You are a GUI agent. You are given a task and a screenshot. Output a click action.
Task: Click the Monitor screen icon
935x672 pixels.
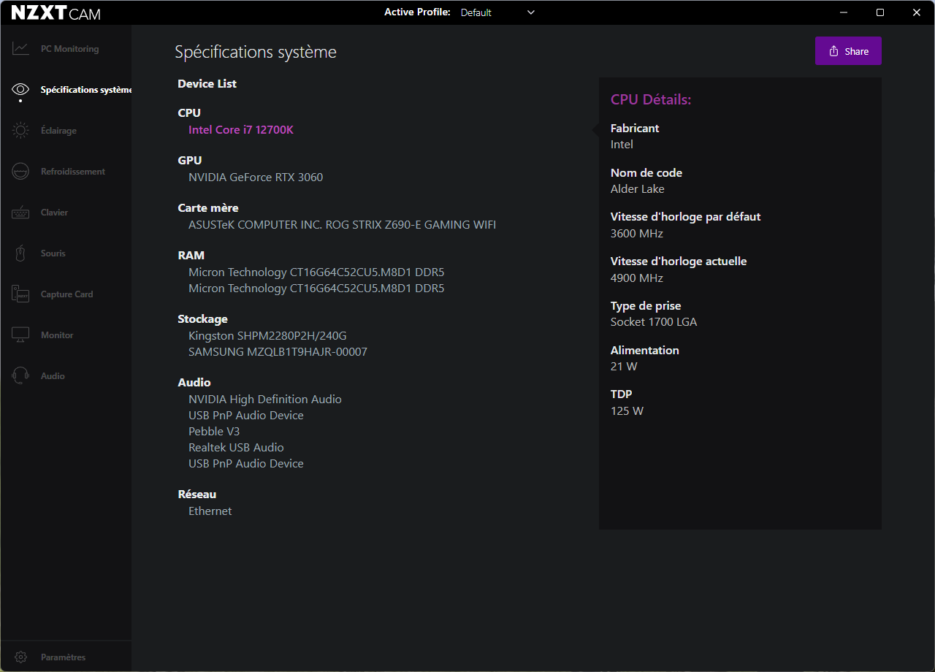(20, 335)
